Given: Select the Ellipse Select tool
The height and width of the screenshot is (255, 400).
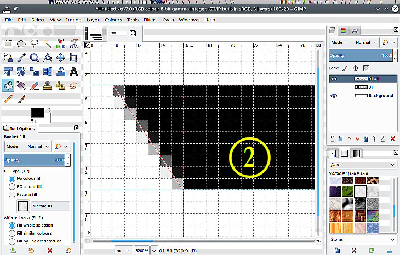Looking at the screenshot, I should point(21,44).
